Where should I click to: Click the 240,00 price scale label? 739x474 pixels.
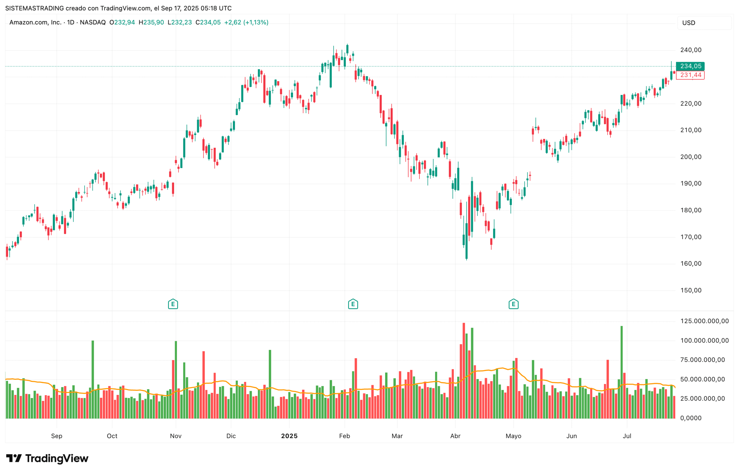691,50
